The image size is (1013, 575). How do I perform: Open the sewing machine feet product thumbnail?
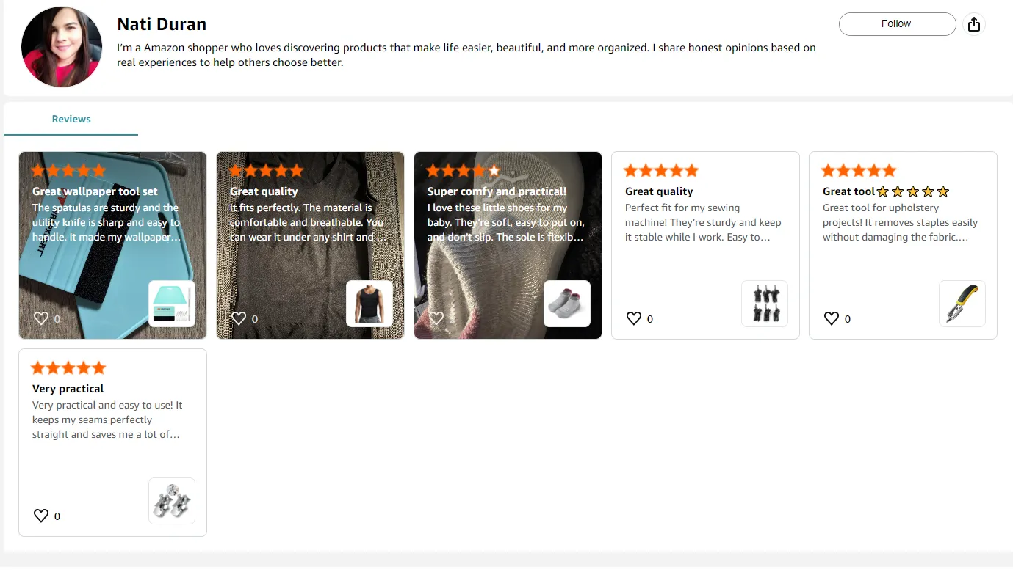pyautogui.click(x=765, y=304)
